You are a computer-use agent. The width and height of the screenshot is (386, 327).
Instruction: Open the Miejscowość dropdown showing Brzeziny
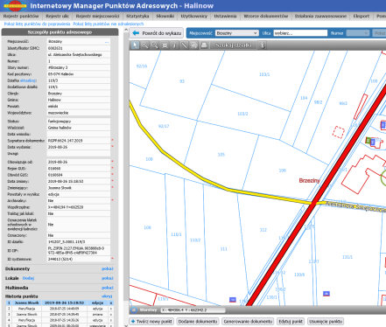(236, 33)
